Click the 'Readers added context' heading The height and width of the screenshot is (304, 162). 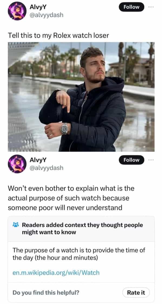82,228
